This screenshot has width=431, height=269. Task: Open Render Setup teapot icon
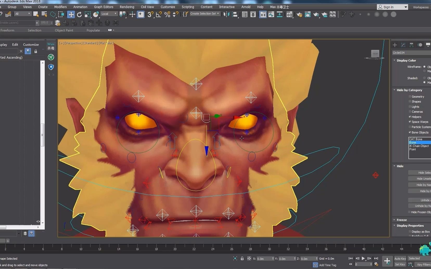299,14
